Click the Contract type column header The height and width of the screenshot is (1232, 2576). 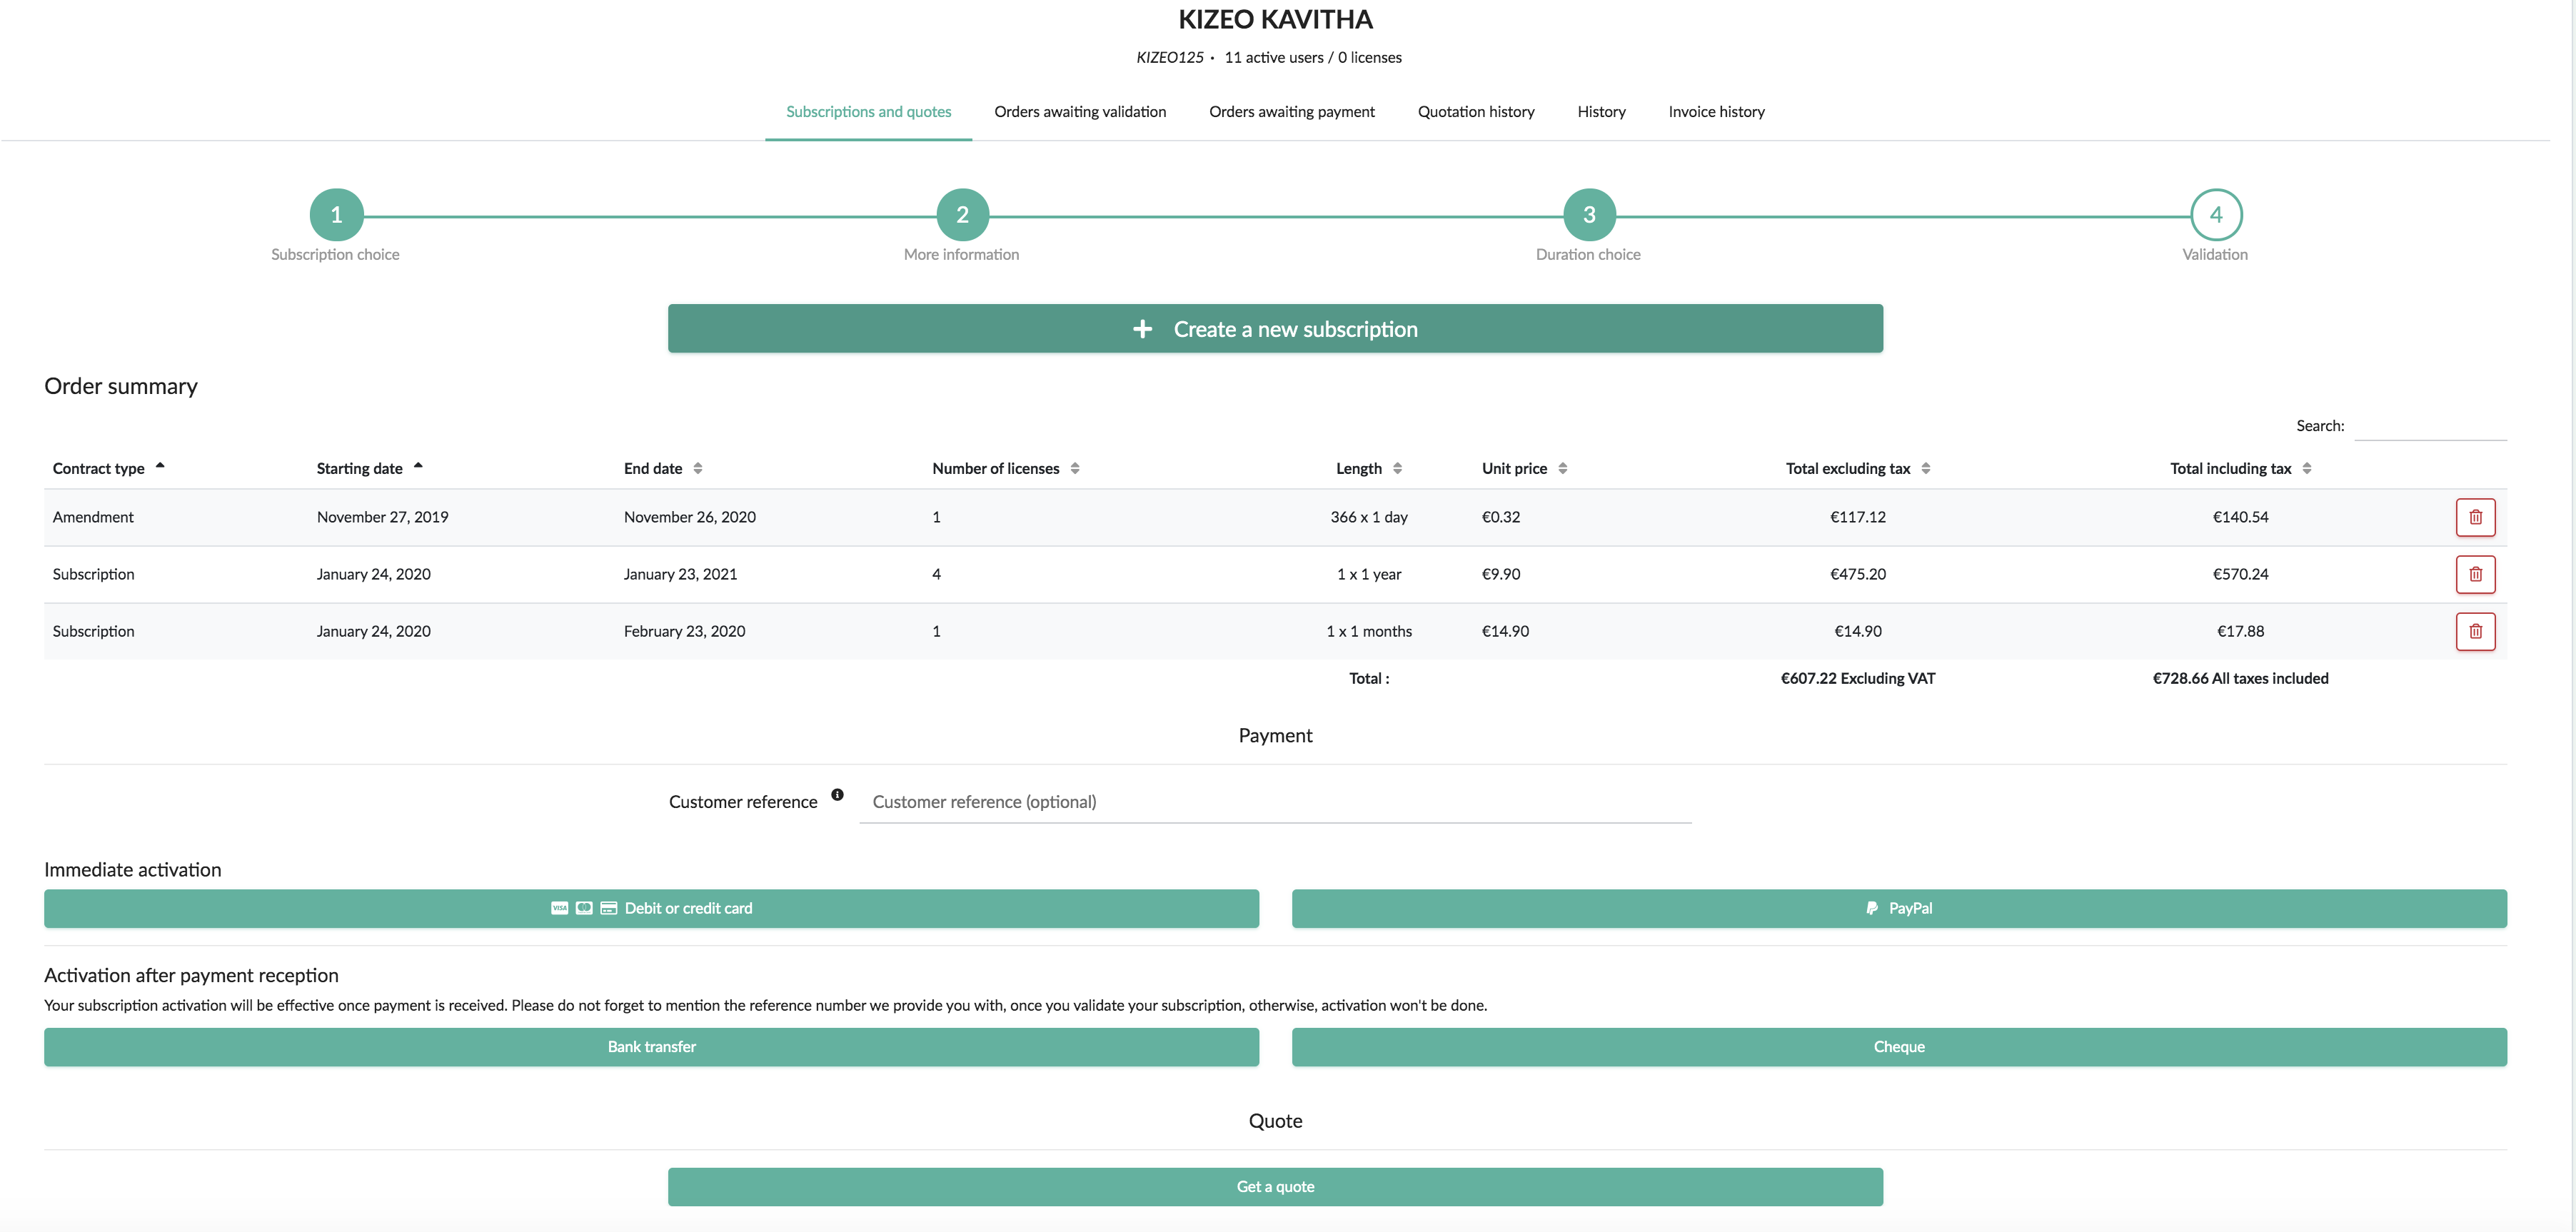click(x=98, y=468)
